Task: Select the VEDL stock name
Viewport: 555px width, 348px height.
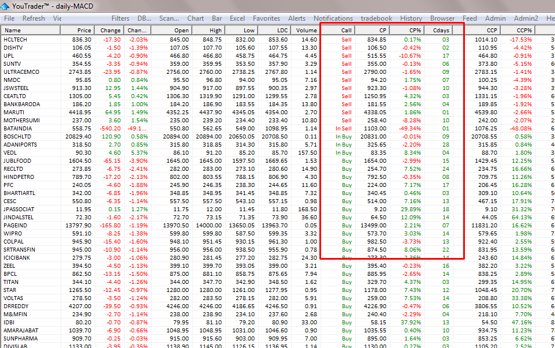Action: pos(10,153)
